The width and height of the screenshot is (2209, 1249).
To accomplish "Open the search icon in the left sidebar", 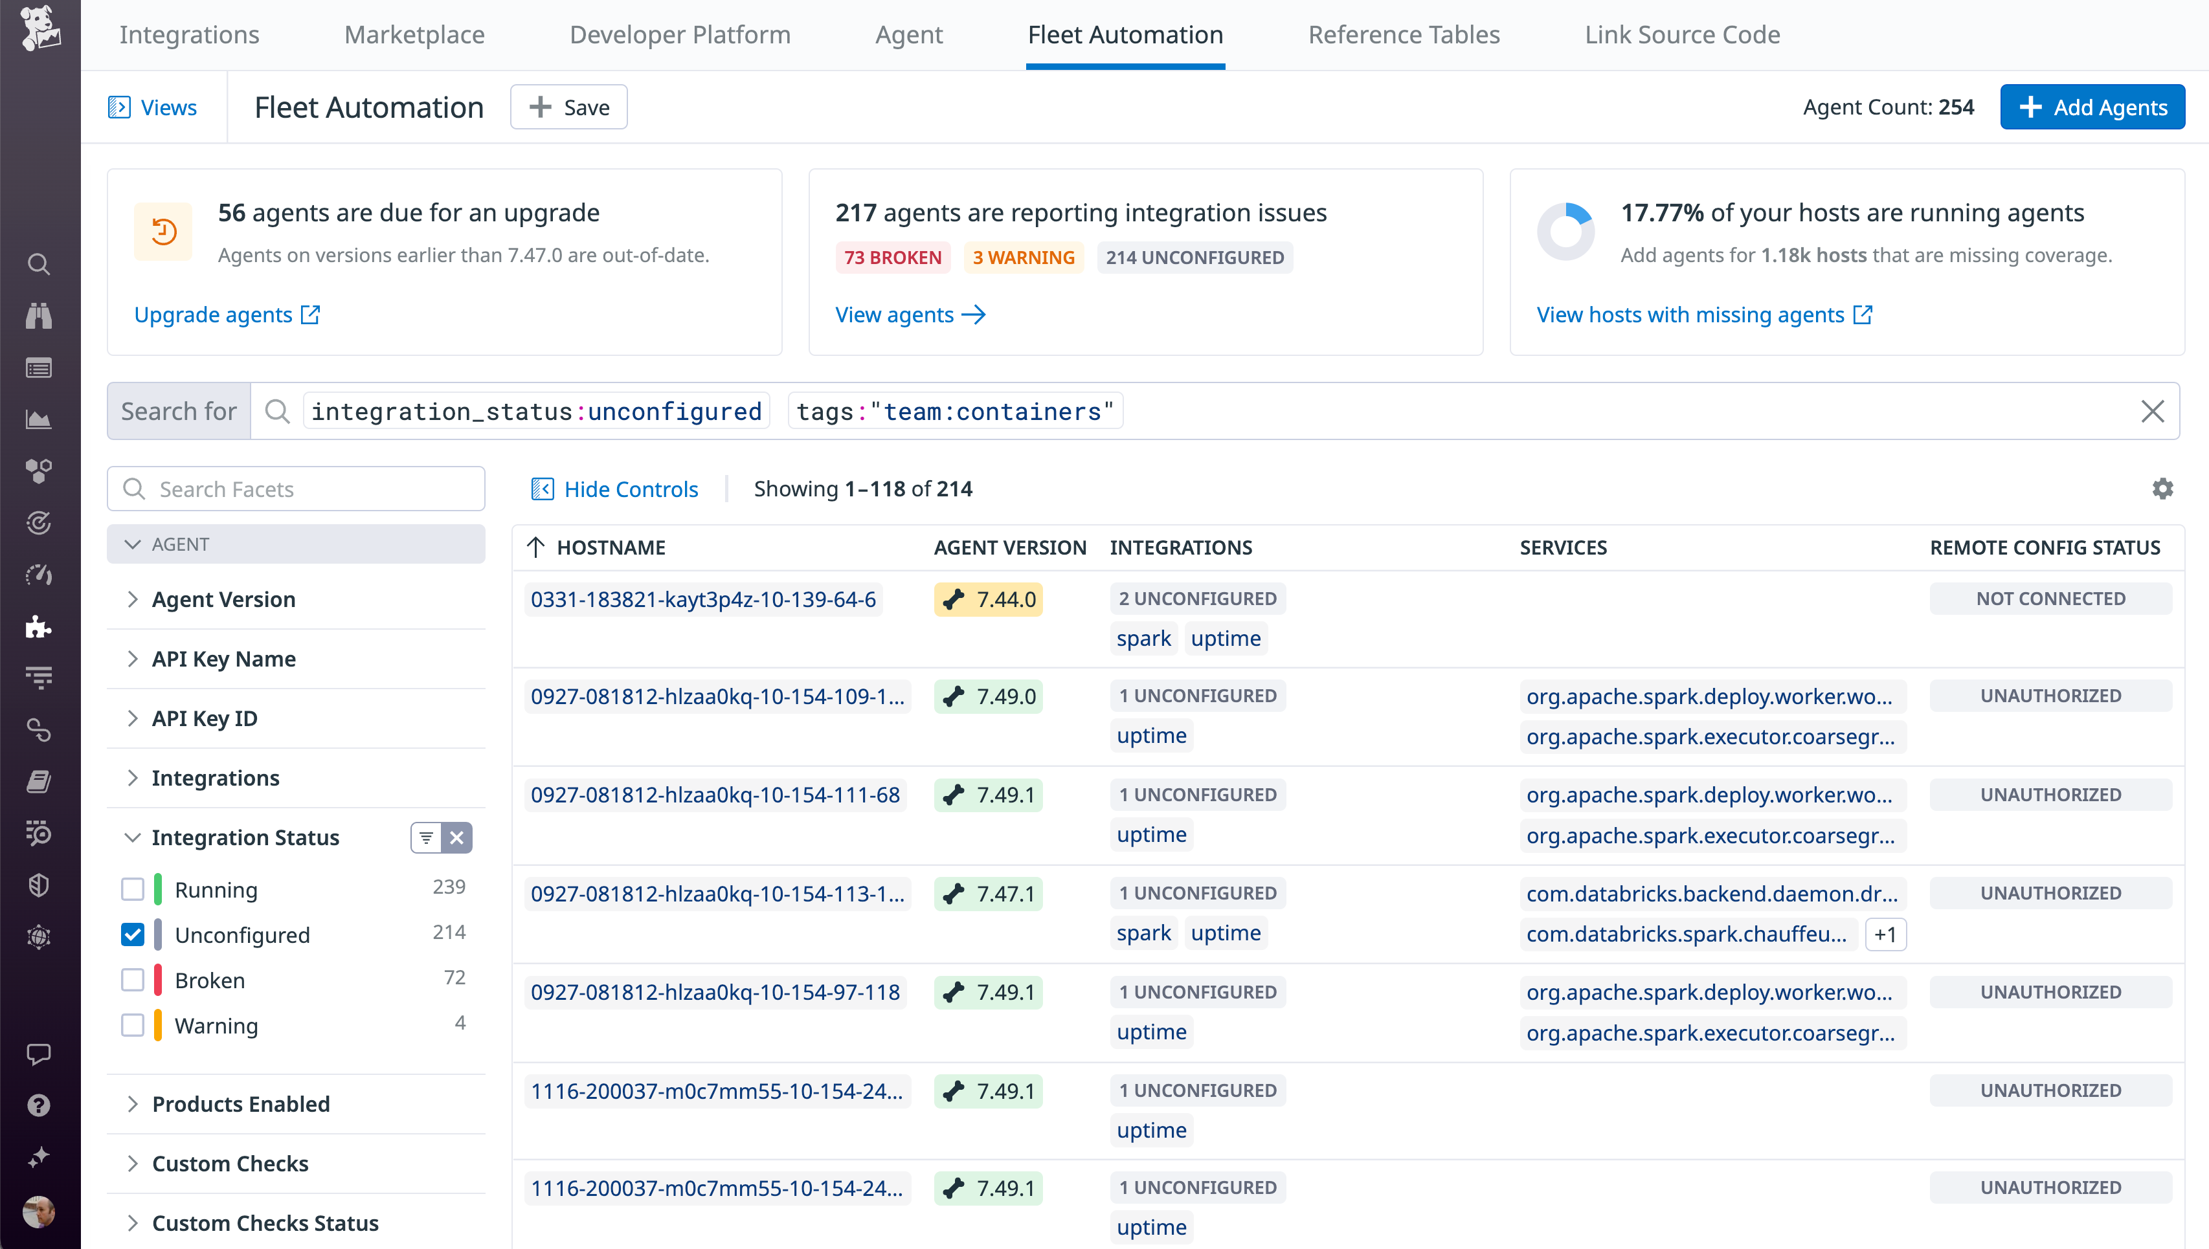I will 39,264.
